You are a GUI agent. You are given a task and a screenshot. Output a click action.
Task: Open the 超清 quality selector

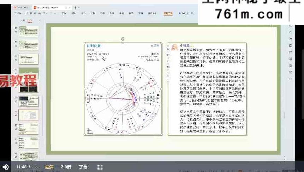click(49, 167)
